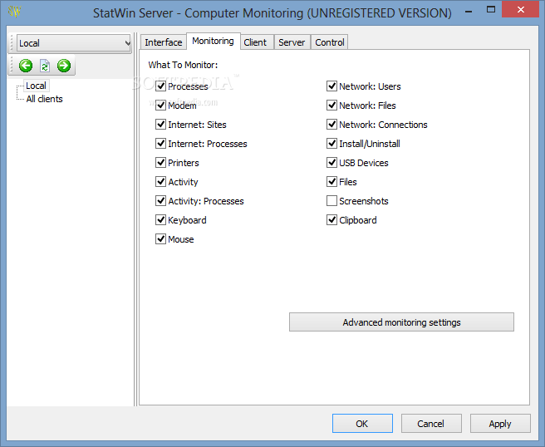
Task: Click the Cancel button
Action: (x=431, y=424)
